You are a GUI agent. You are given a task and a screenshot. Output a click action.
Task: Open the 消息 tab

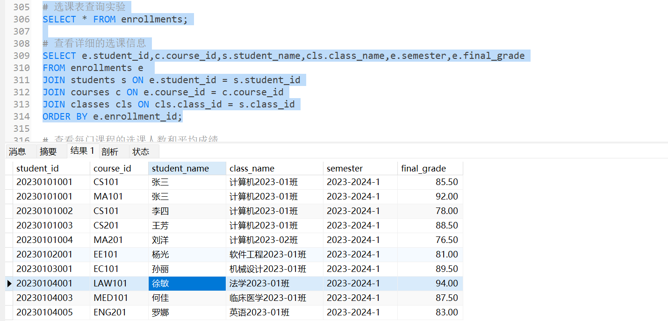(17, 151)
